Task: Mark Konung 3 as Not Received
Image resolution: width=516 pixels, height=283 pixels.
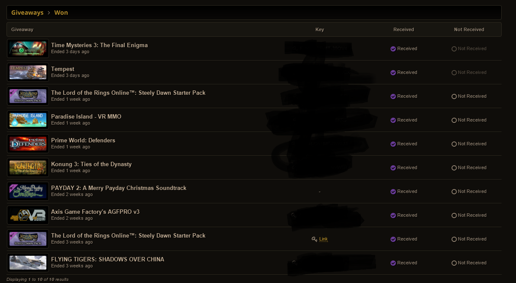Action: [x=469, y=167]
